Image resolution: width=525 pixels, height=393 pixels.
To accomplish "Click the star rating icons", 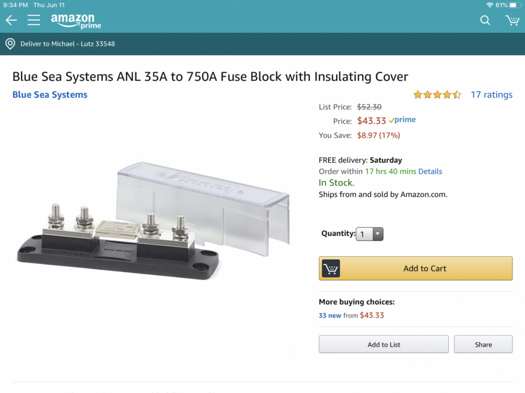I will [437, 95].
